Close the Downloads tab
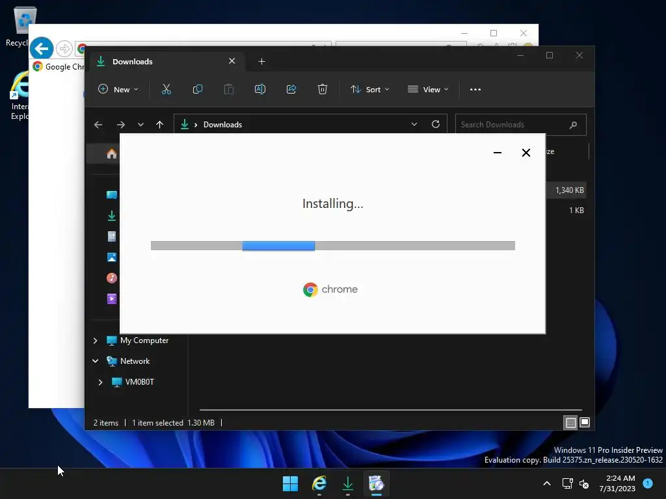 point(232,61)
